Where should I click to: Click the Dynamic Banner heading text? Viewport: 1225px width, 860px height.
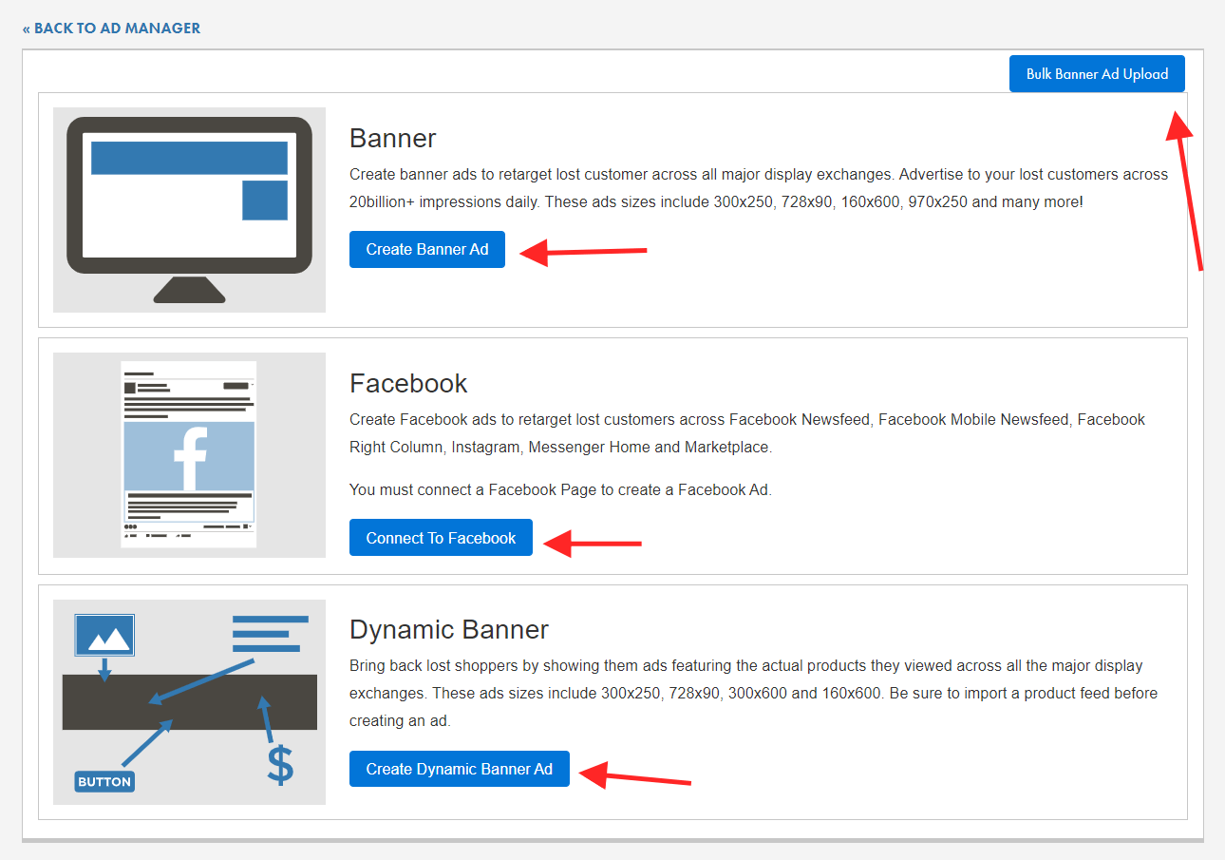[x=449, y=630]
